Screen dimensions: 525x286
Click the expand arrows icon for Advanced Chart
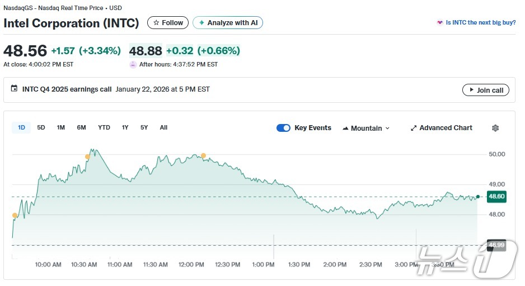pos(414,128)
